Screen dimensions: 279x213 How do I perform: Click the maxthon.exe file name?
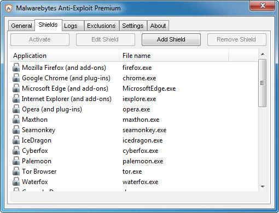(x=141, y=120)
